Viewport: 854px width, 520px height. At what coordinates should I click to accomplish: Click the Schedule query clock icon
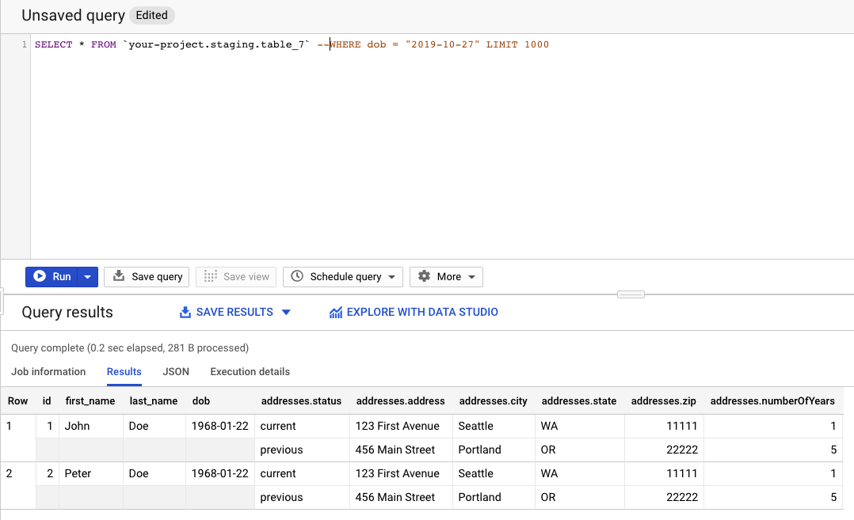coord(297,276)
